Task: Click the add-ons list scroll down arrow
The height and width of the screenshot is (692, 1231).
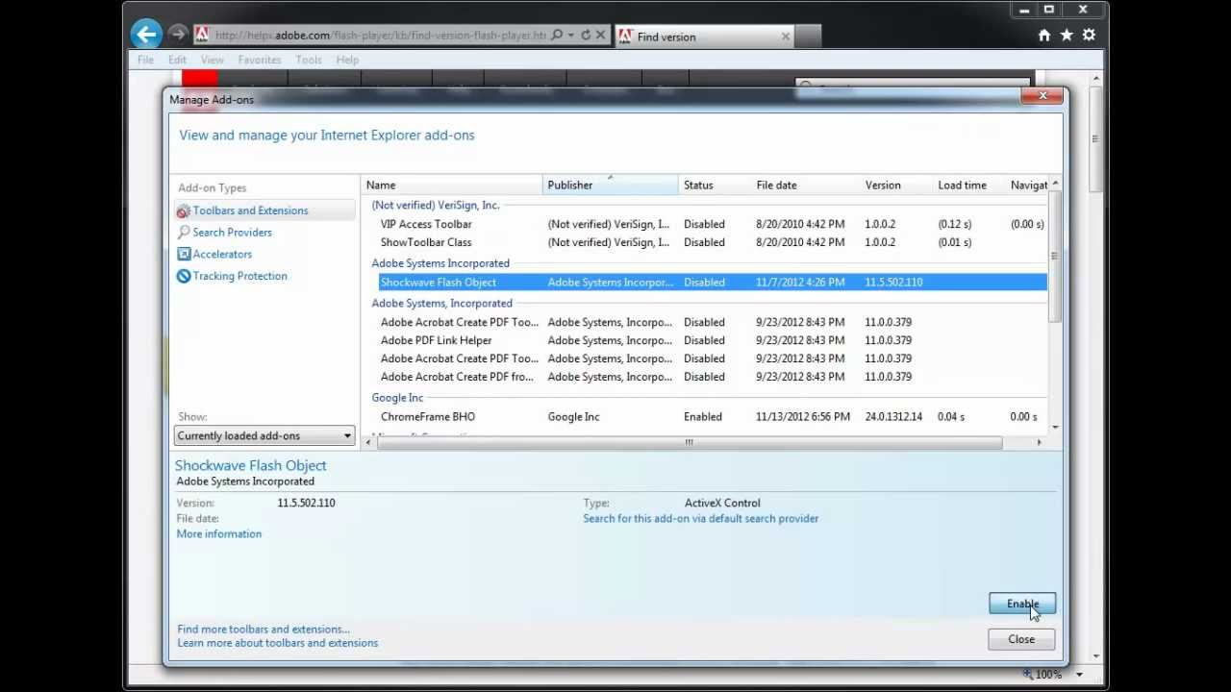Action: 1055,428
